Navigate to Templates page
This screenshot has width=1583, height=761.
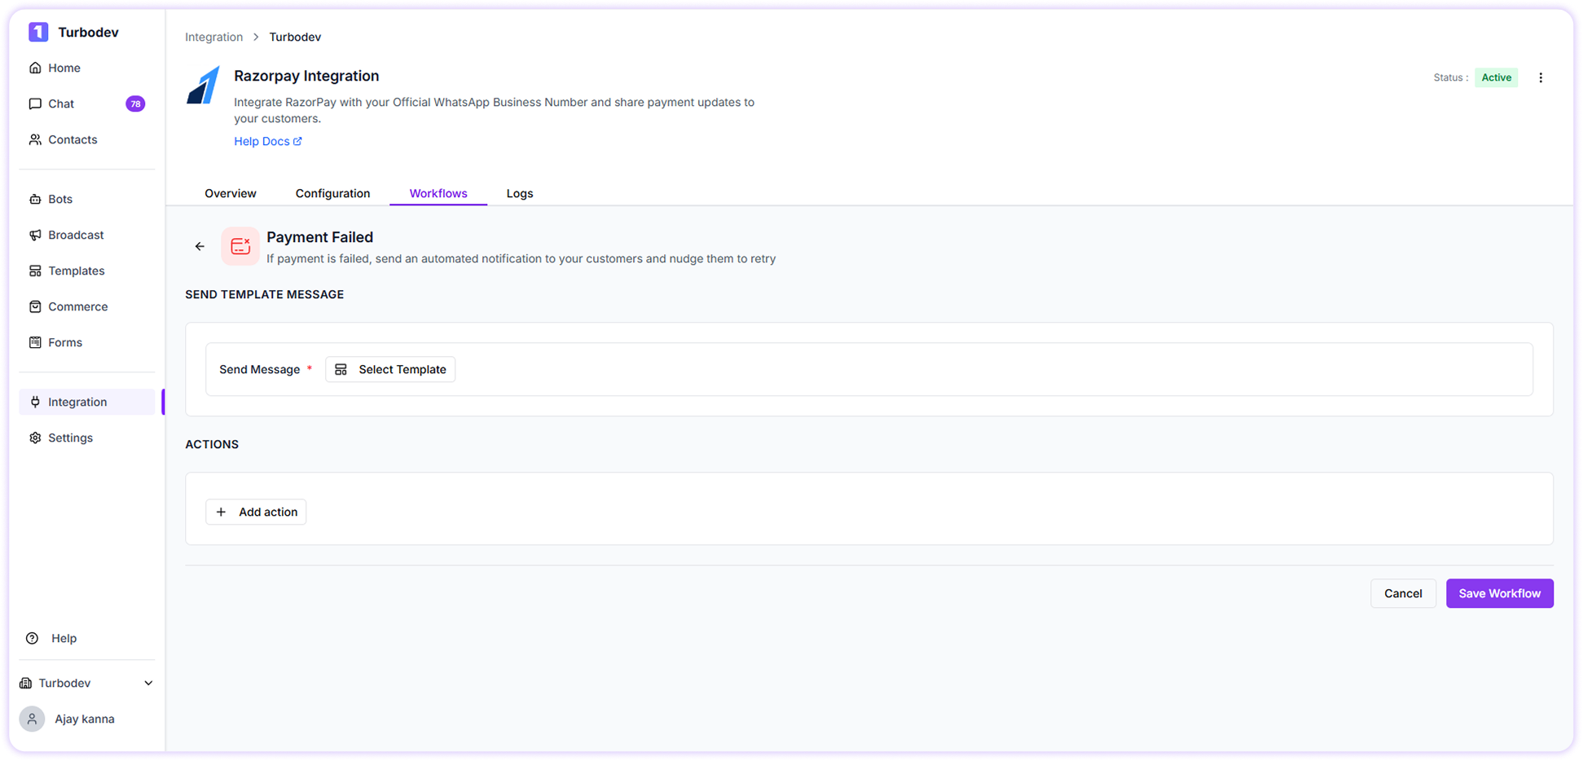click(67, 271)
